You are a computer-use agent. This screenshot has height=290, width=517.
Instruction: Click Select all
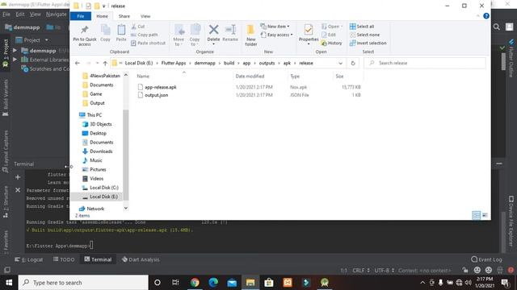pyautogui.click(x=362, y=27)
